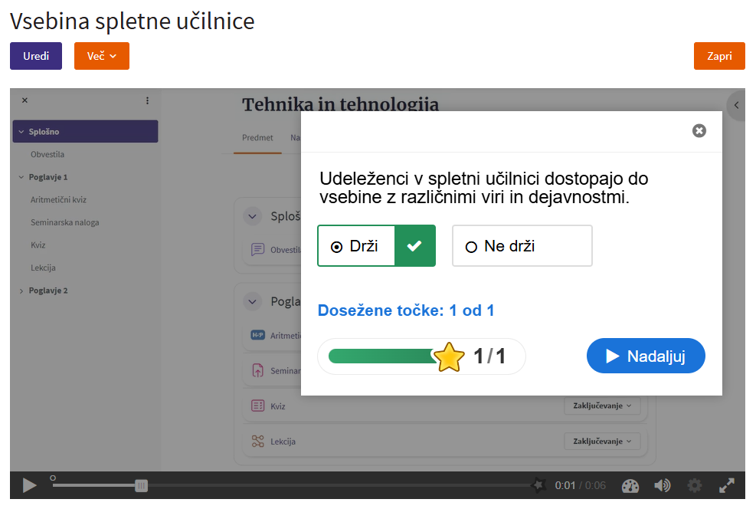Click the Seminarska naloga upload icon

pos(258,371)
